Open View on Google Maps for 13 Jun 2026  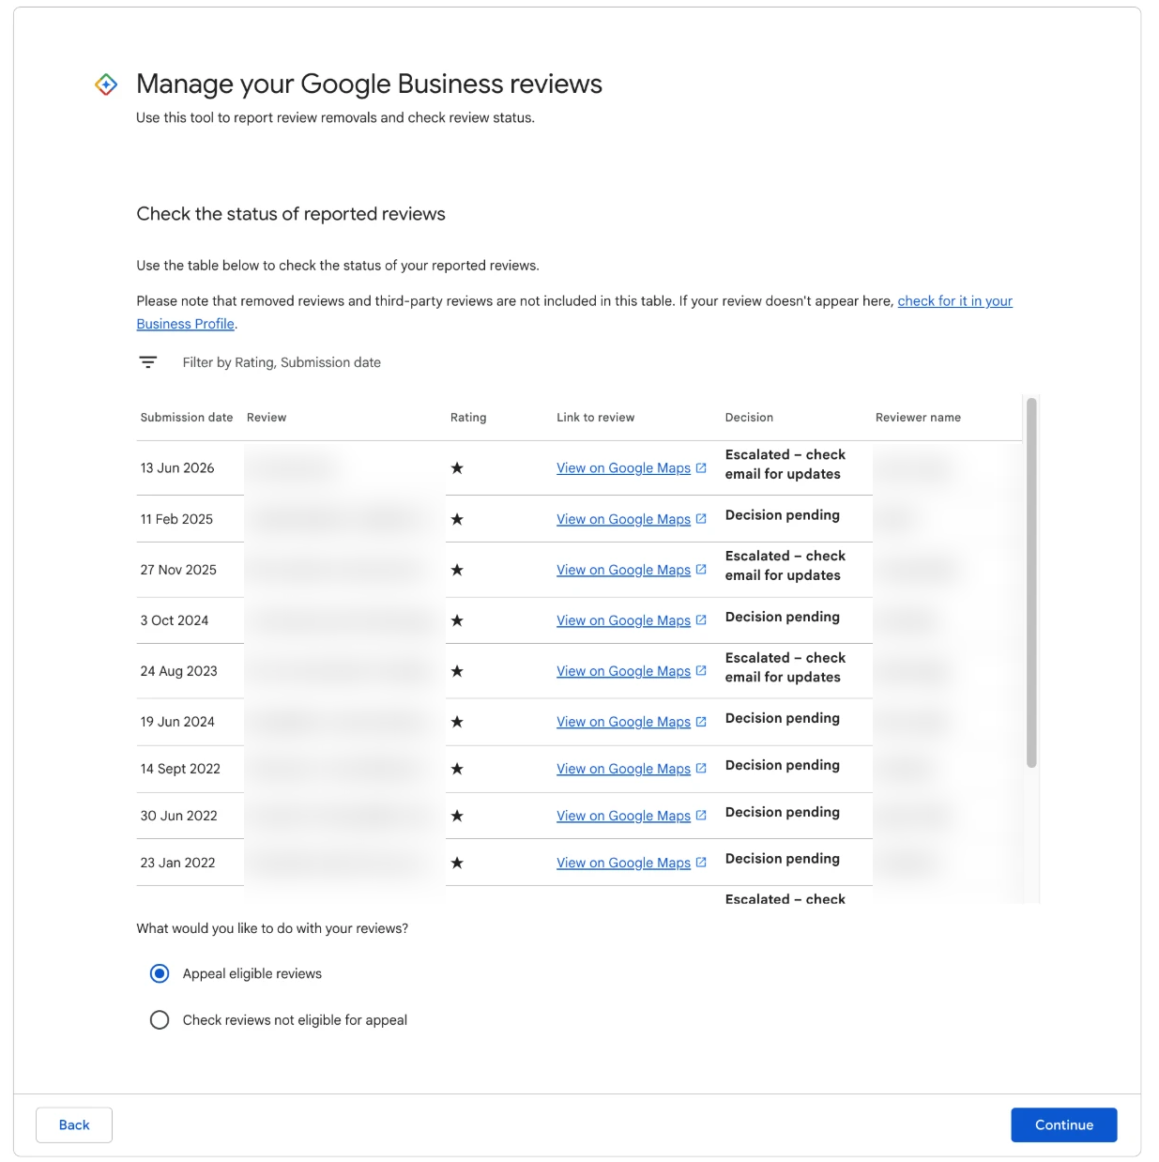coord(623,468)
